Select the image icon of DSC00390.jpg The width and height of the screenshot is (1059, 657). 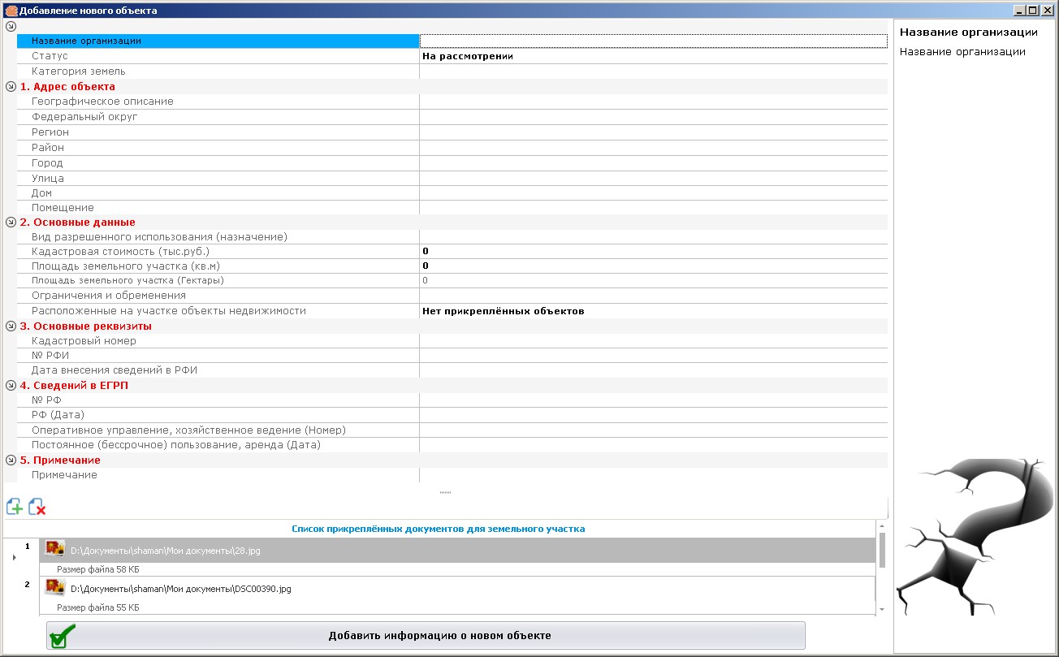[55, 588]
